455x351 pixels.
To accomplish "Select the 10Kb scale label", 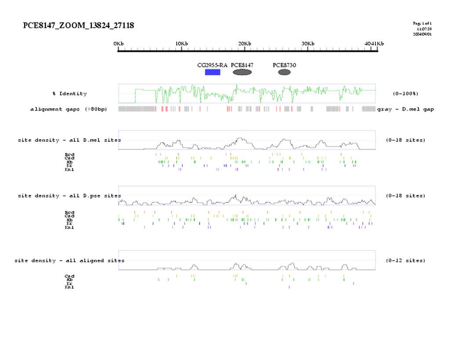I will [182, 43].
